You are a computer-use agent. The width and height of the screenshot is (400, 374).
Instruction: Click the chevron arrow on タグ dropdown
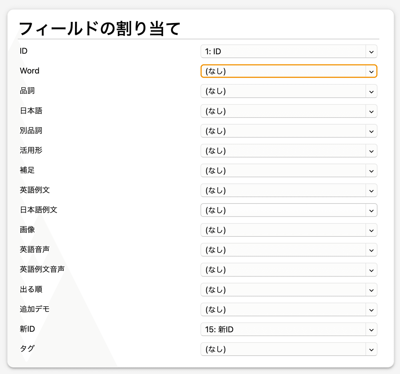[x=371, y=350]
